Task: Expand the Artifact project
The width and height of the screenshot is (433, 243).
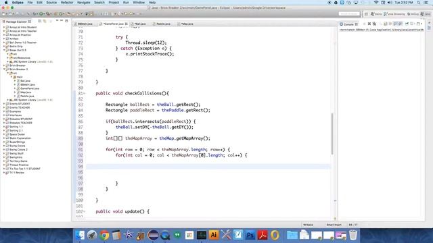Action: tap(4, 39)
